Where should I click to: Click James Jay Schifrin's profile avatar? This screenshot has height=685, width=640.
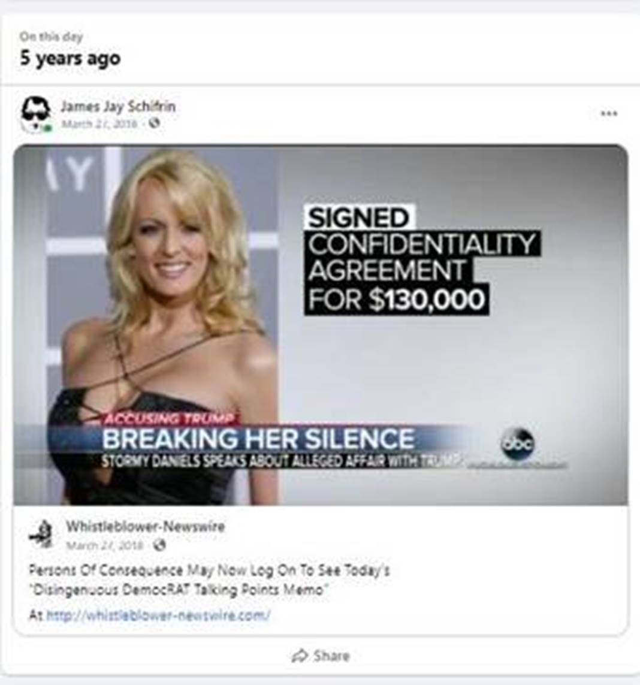pyautogui.click(x=35, y=114)
